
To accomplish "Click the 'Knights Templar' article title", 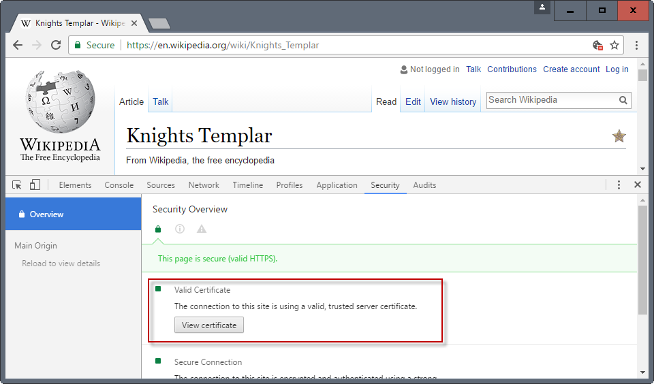I will [200, 135].
